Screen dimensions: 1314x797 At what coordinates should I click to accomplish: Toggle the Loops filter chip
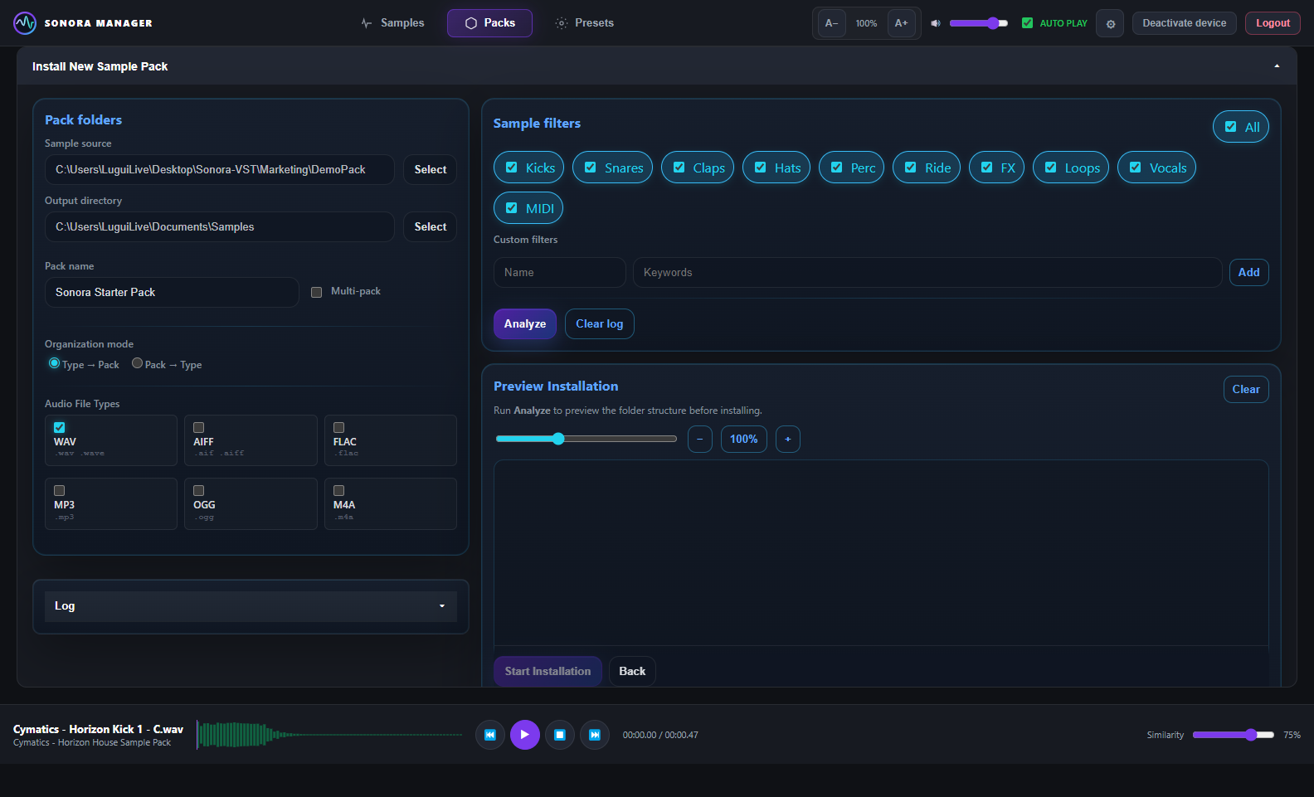(x=1071, y=168)
